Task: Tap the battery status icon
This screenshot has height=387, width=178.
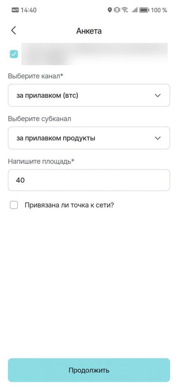Action: 144,10
